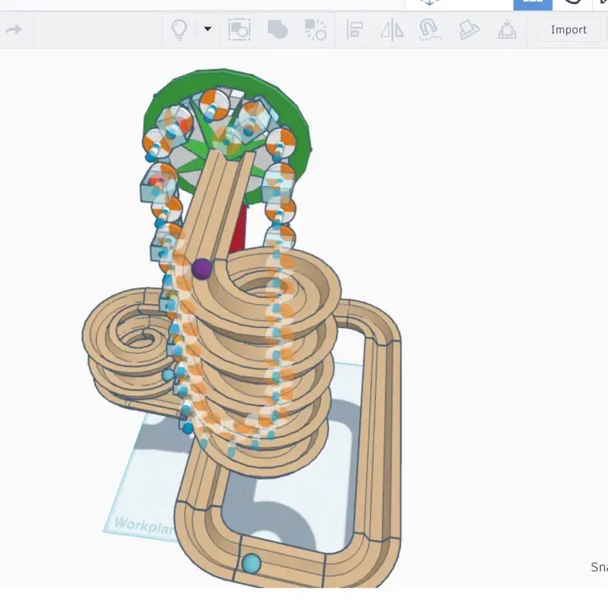Click the Show all lightbulb icon
Screen dimensions: 608x608
(x=179, y=30)
